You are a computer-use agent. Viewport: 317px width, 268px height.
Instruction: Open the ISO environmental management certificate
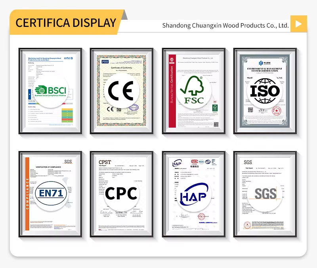(x=265, y=91)
